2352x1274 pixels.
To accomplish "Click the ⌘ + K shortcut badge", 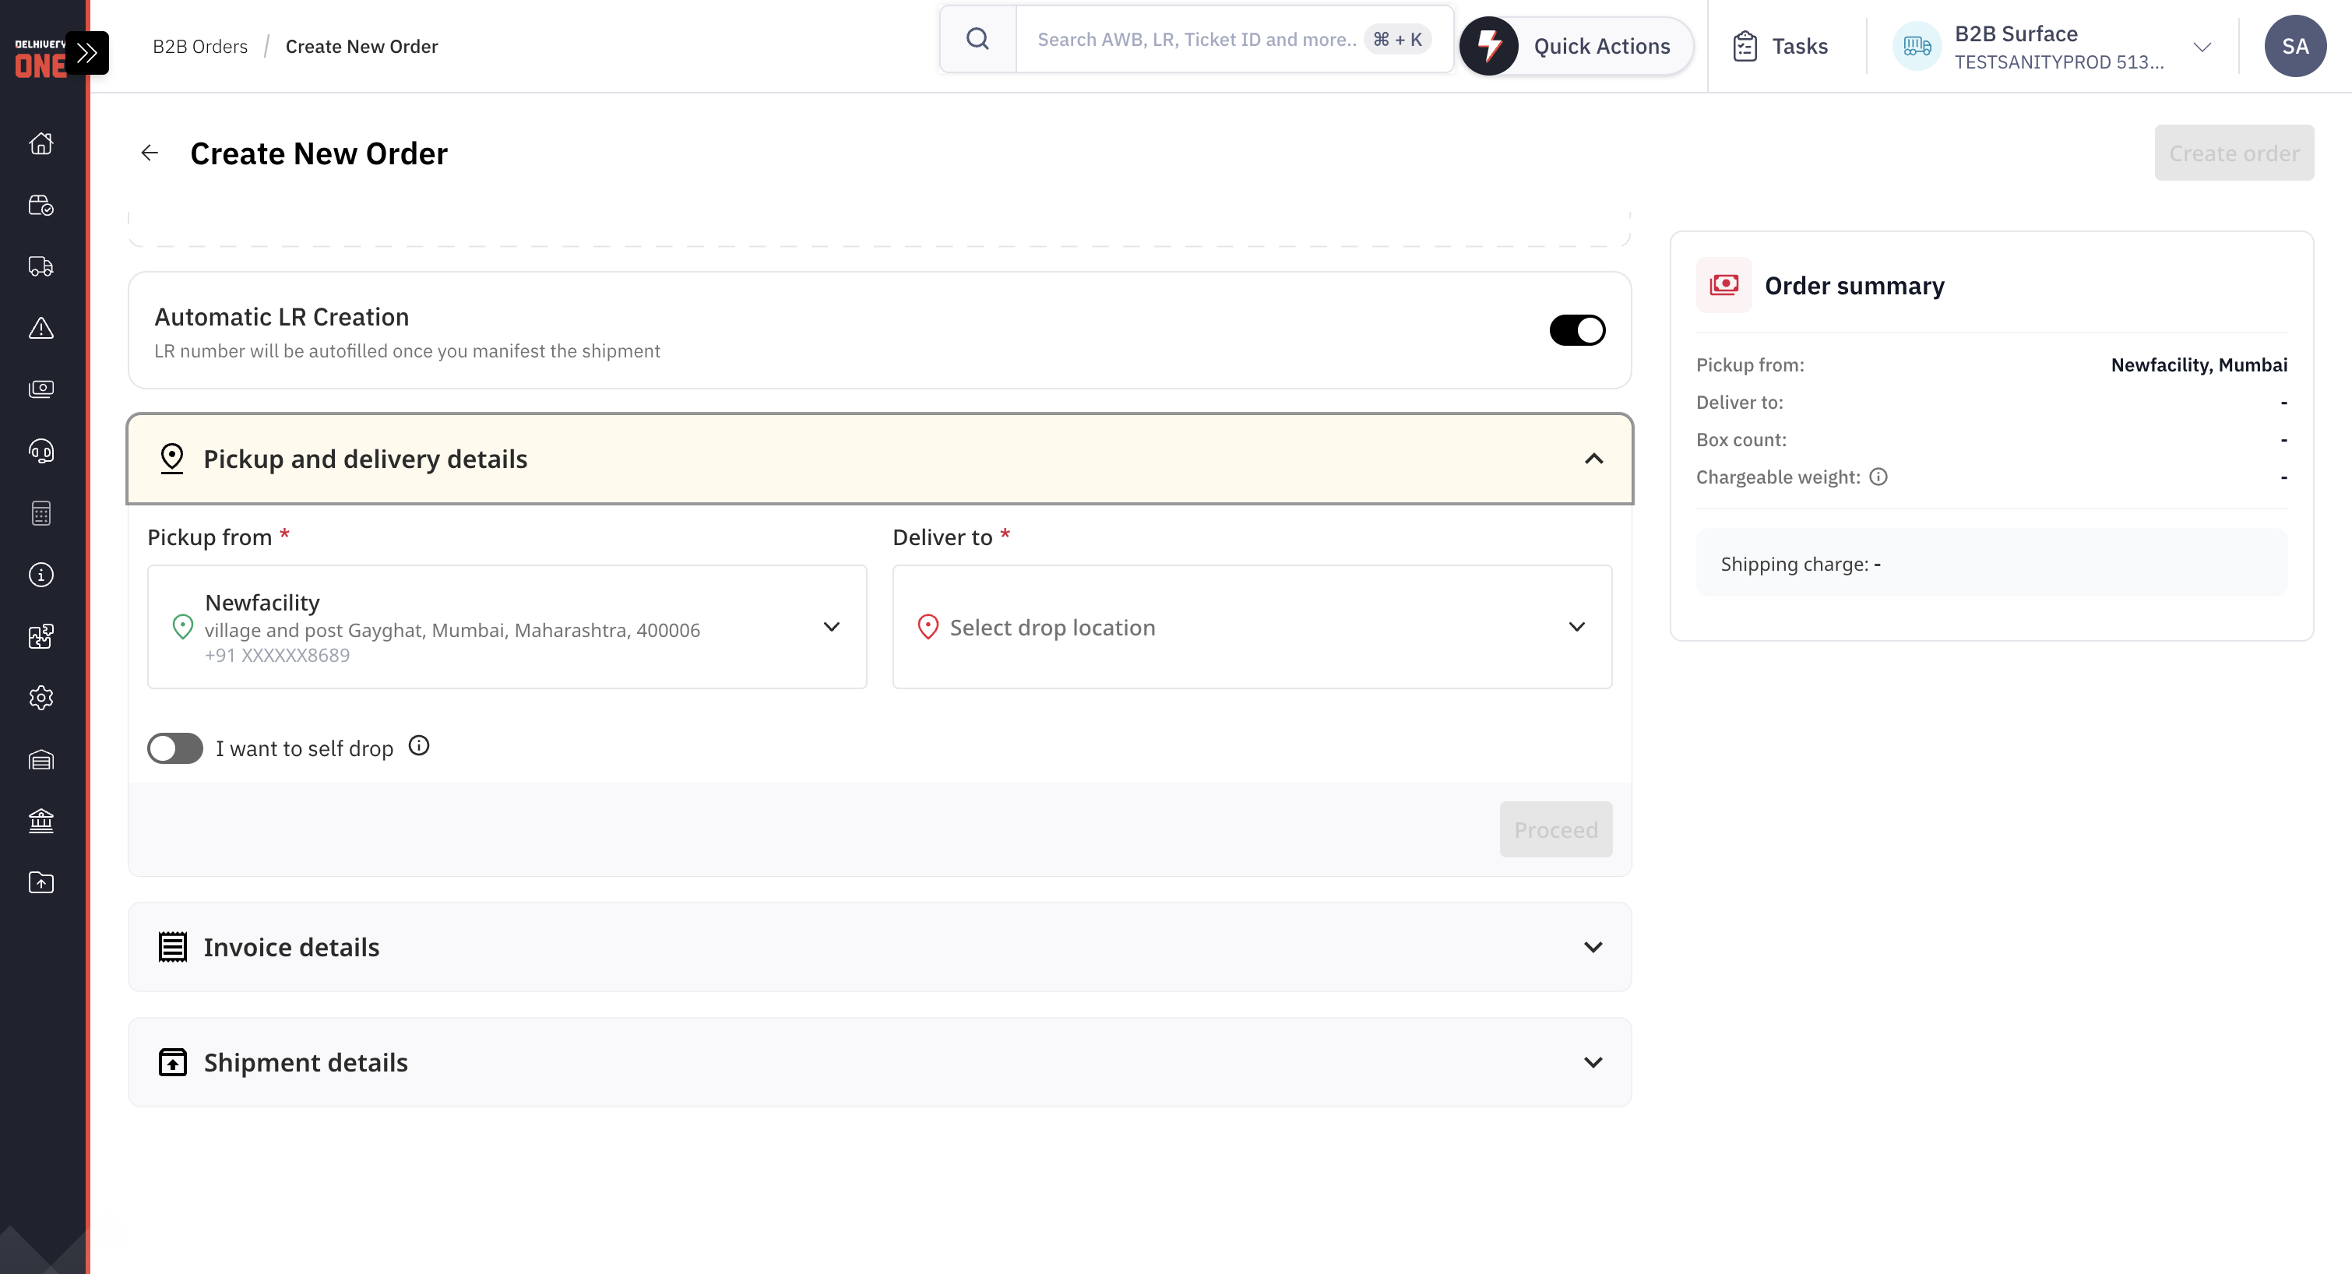I will click(1397, 39).
